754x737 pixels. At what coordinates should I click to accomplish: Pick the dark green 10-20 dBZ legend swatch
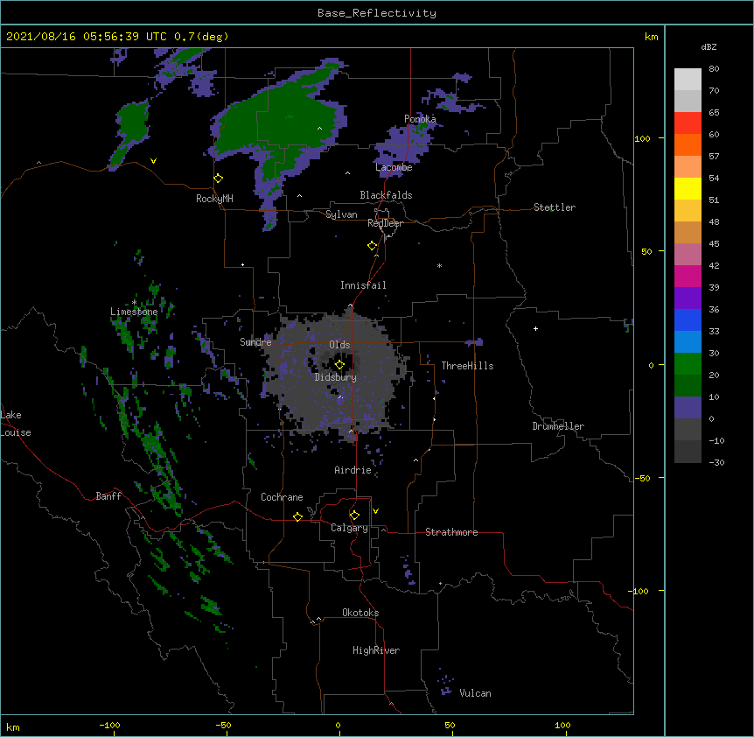click(x=688, y=385)
